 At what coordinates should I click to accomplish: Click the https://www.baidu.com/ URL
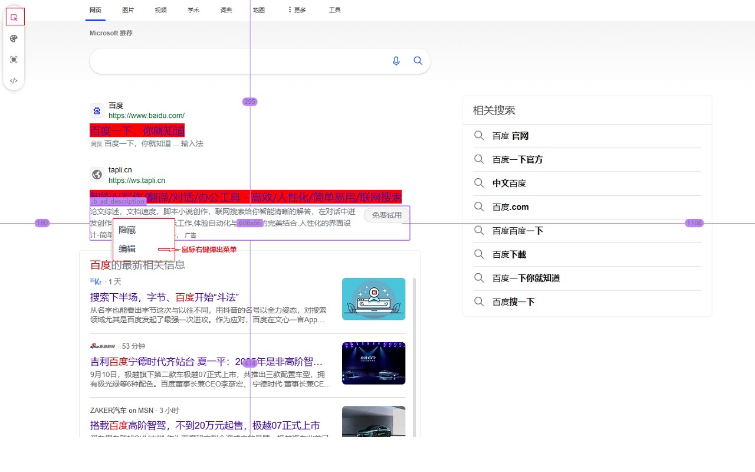(x=146, y=116)
